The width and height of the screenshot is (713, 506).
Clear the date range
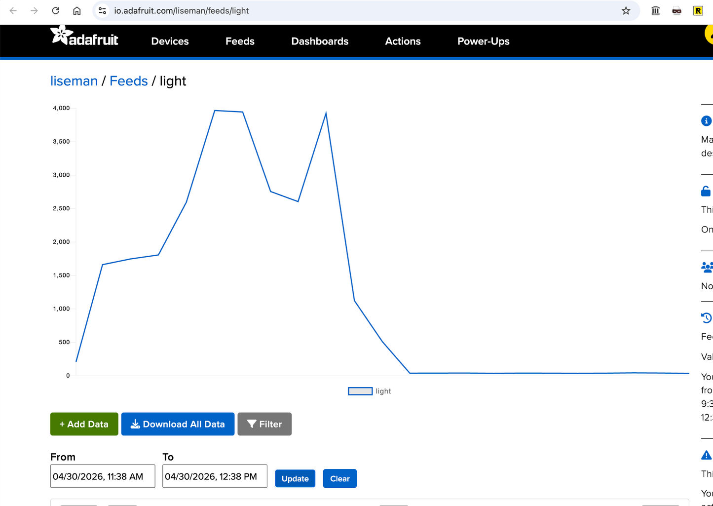click(340, 478)
